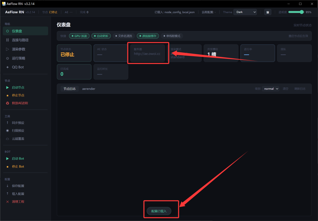Click the icon button next to Theme dropdown
318x221 pixels.
[267, 12]
